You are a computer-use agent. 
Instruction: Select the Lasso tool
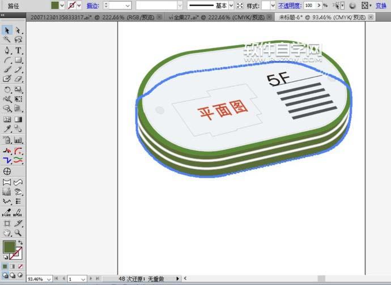click(x=18, y=40)
